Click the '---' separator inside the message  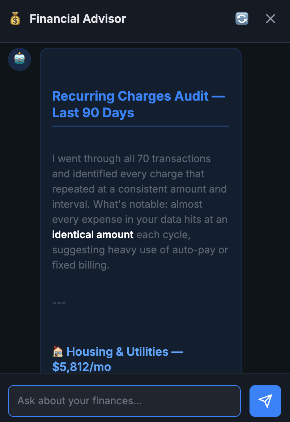(59, 303)
